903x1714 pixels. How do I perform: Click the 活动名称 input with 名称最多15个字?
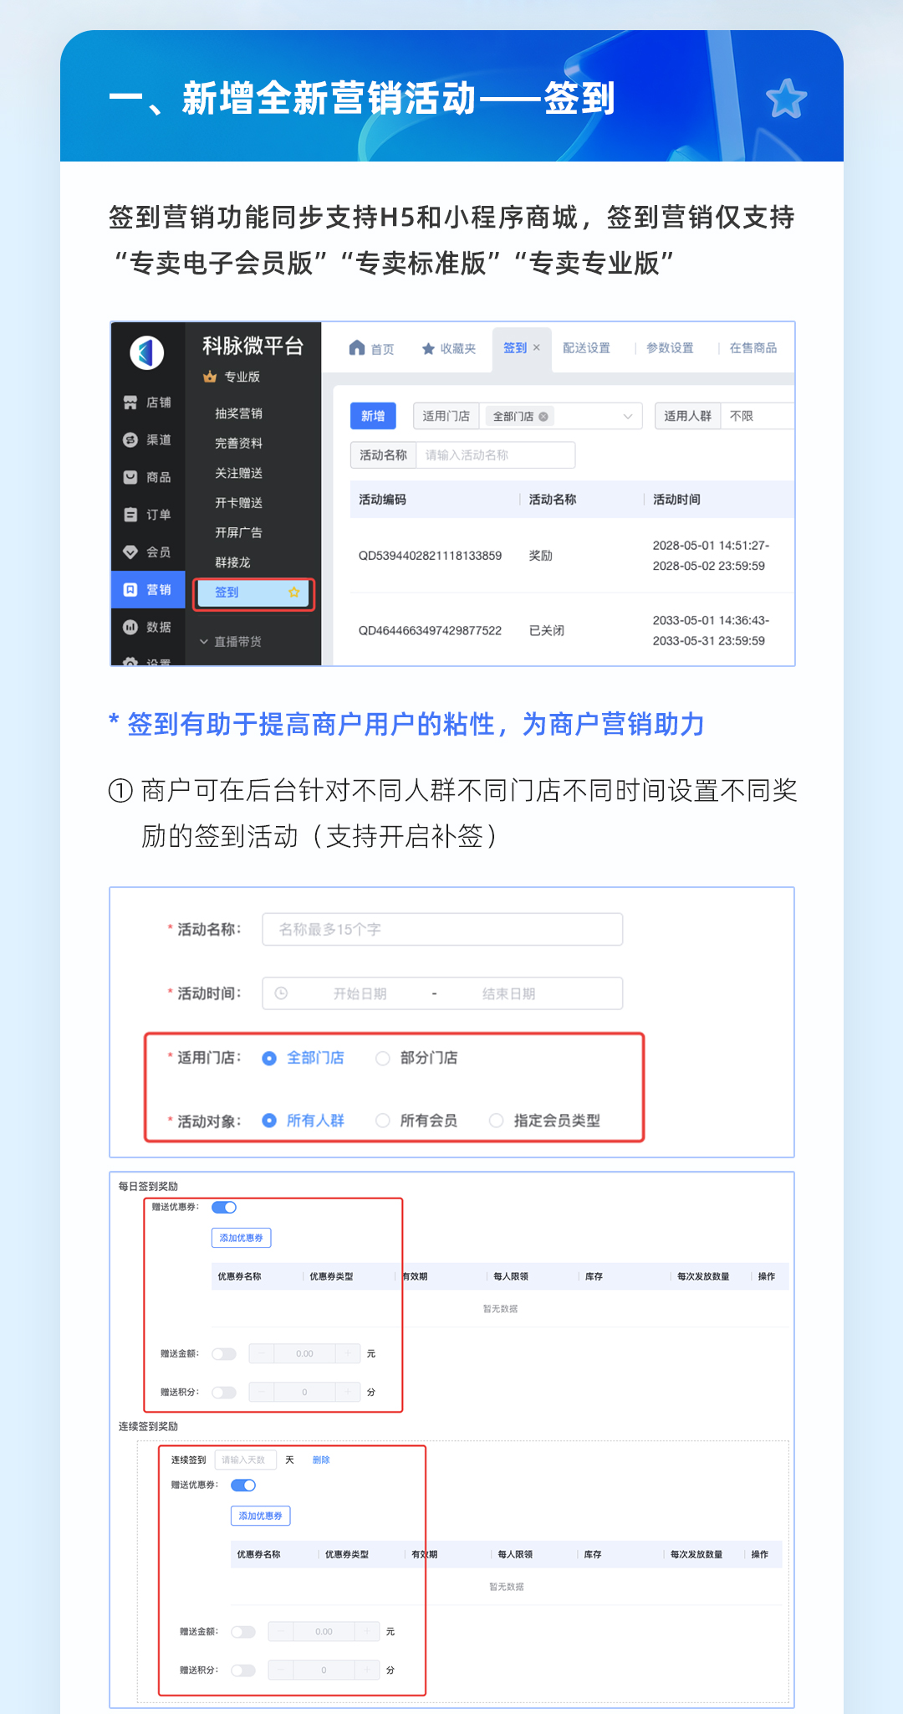(442, 929)
